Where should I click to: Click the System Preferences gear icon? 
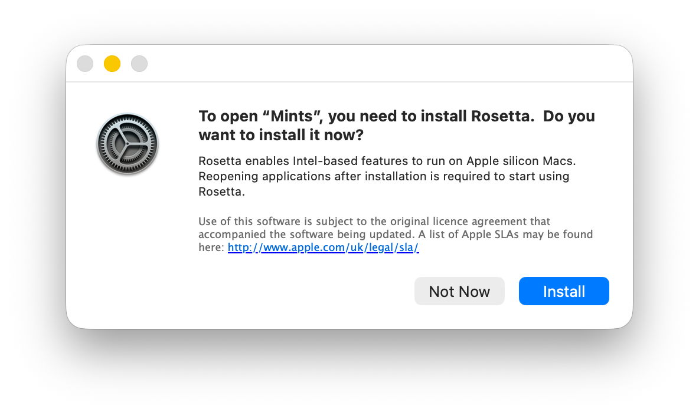(128, 144)
